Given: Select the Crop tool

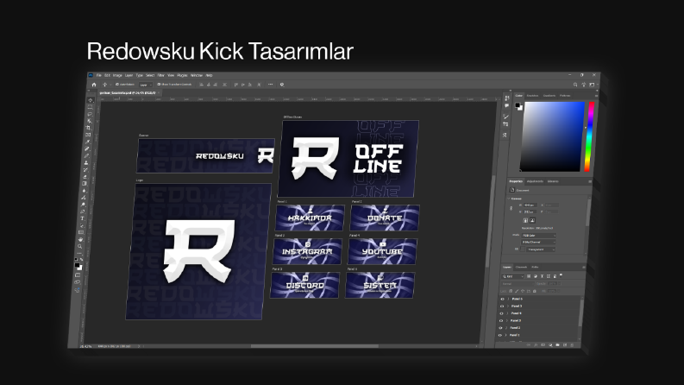Looking at the screenshot, I should coord(89,128).
